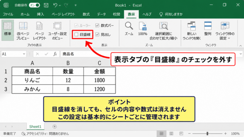Image resolution: width=244 pixels, height=137 pixels.
Task: Open customize quick access toolbar dropdown
Action: coord(75,5)
